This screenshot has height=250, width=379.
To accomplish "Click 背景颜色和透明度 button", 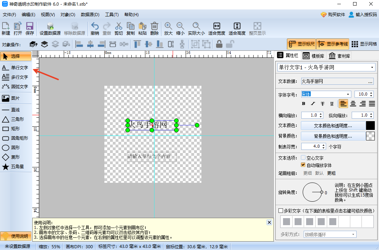I will 333,136.
